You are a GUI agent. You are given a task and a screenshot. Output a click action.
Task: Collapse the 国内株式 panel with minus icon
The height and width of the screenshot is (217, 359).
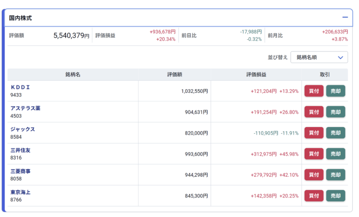pyautogui.click(x=345, y=17)
